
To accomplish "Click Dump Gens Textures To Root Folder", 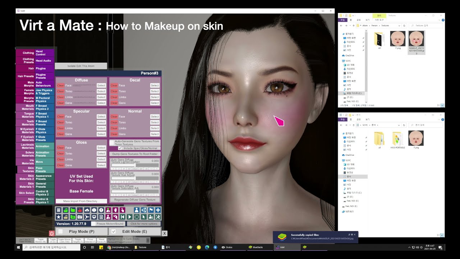I will (135, 154).
